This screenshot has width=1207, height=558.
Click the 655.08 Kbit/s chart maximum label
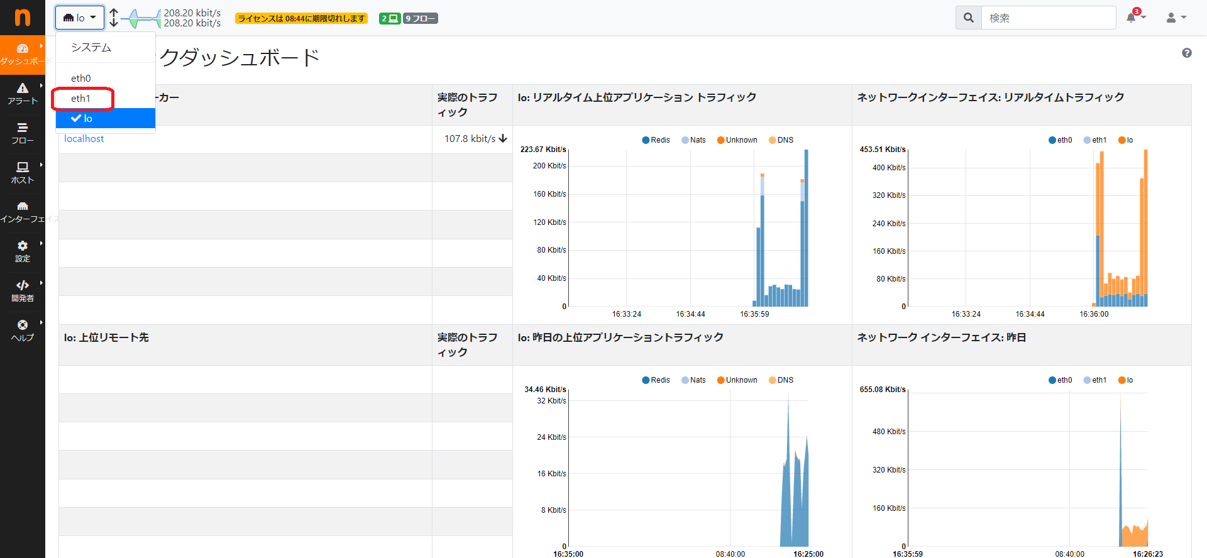(x=883, y=390)
